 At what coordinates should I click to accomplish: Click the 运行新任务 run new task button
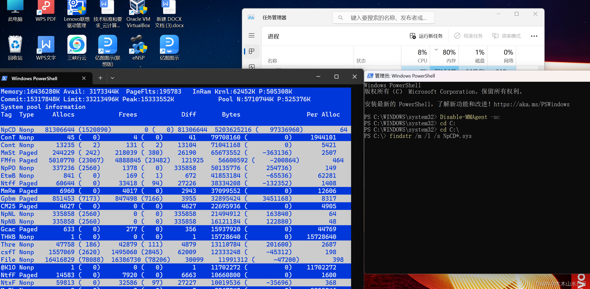click(x=426, y=36)
